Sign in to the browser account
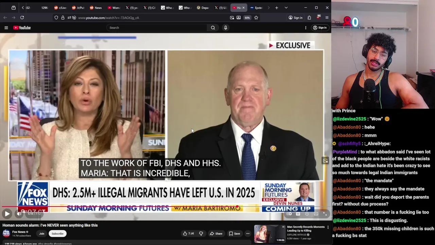Viewport: 435px width, 245px height. (x=295, y=18)
